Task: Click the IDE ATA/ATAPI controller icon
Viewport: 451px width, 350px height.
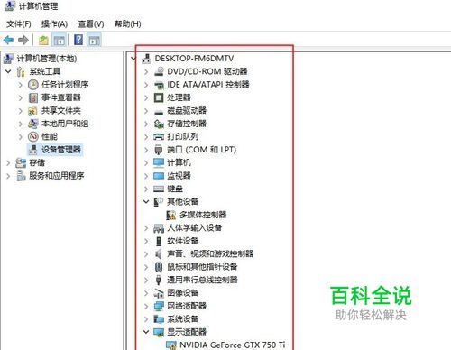Action: 159,85
